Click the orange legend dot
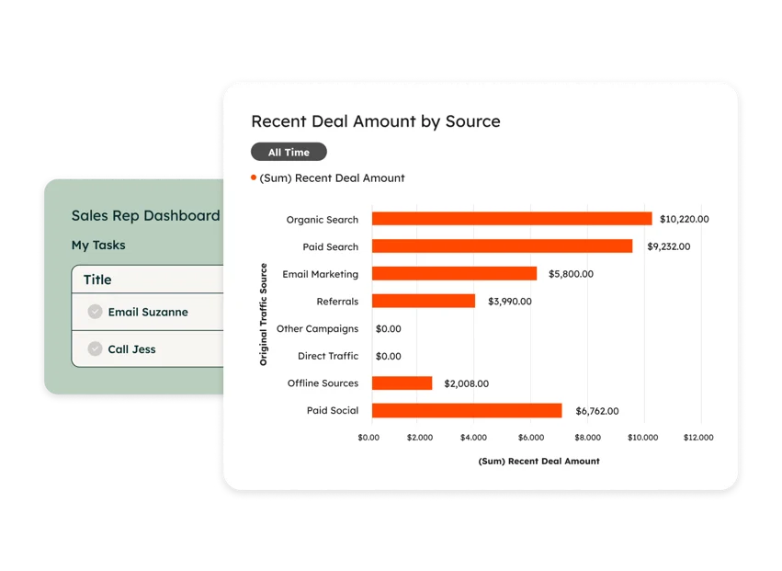 (254, 177)
